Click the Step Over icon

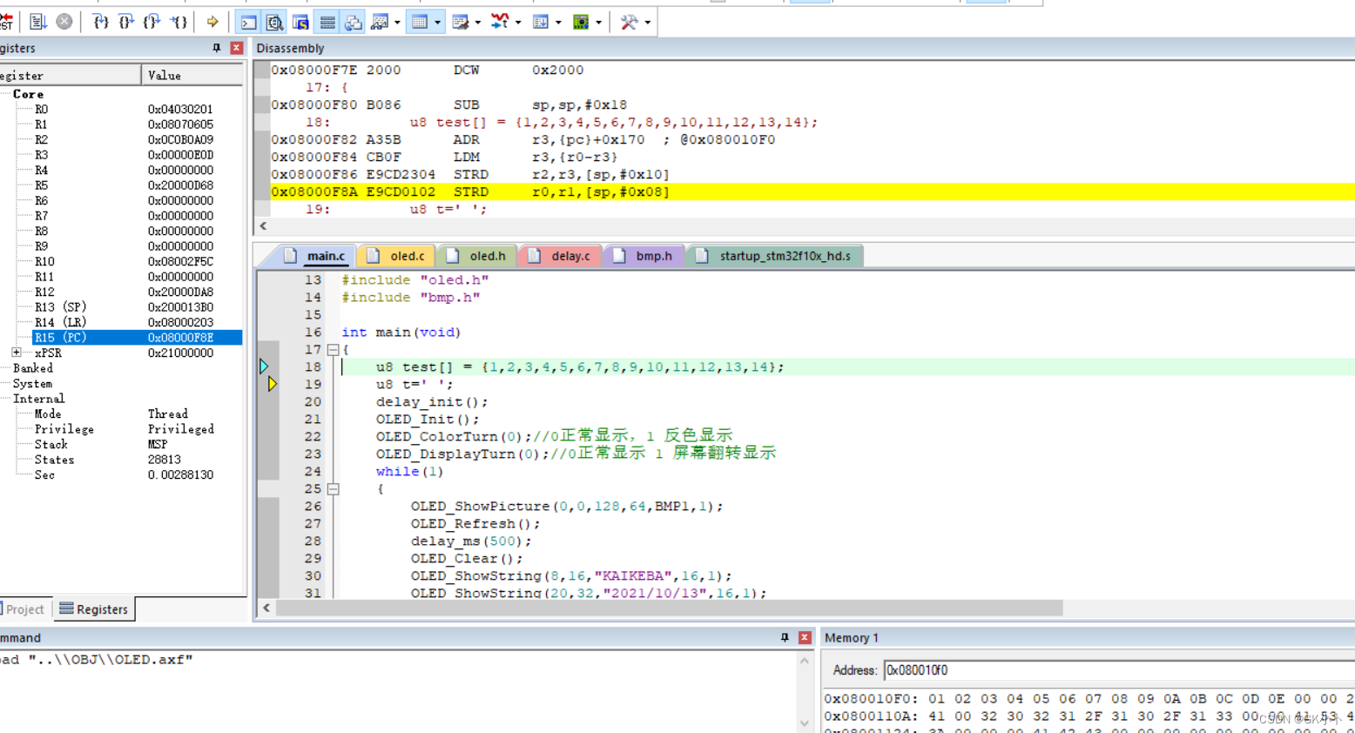pos(126,21)
